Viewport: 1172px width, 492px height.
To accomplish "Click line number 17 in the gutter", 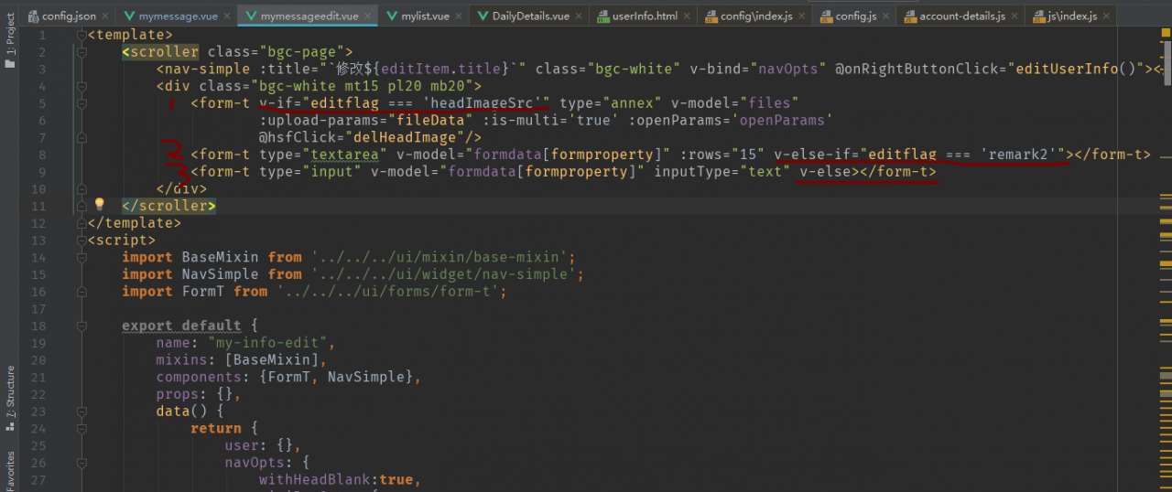I will click(38, 308).
